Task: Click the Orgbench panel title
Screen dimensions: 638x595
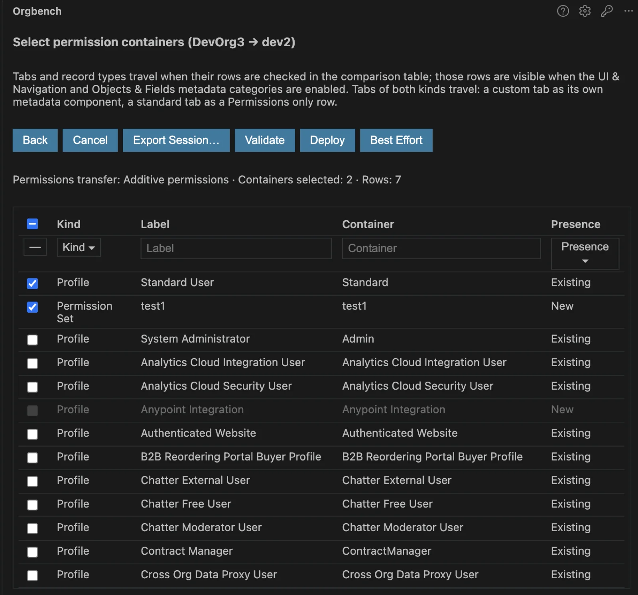Action: 37,11
